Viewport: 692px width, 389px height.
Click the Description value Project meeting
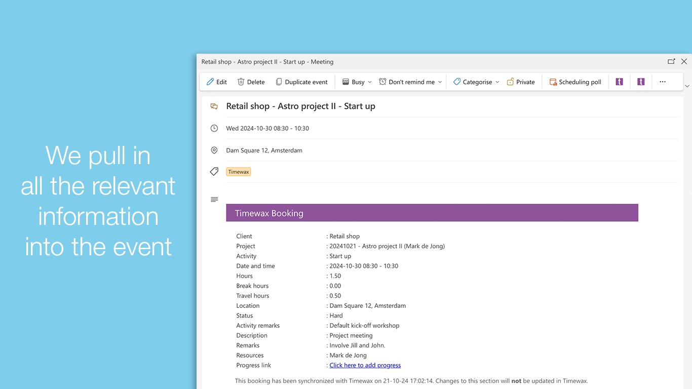coord(351,335)
